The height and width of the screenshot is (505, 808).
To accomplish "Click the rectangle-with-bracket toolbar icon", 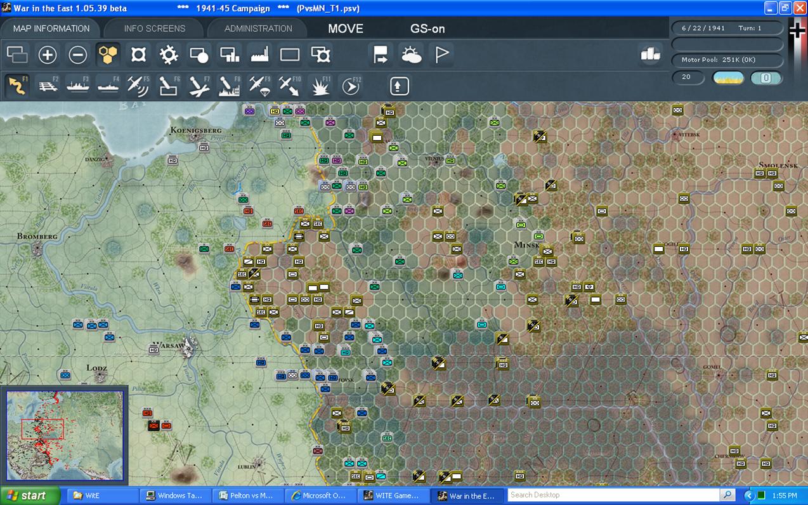I will click(320, 55).
